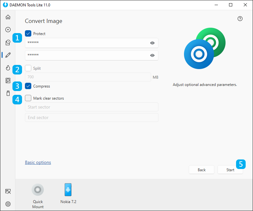The image size is (253, 211).
Task: Open the license/account icon in sidebar
Action: point(8,191)
